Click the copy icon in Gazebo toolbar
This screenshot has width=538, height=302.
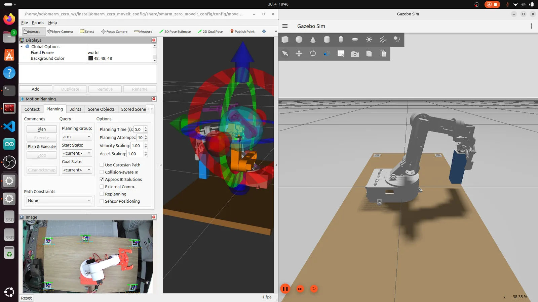click(369, 54)
